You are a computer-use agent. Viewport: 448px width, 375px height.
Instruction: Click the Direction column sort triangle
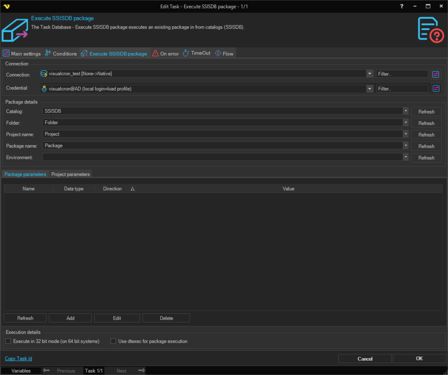(132, 189)
